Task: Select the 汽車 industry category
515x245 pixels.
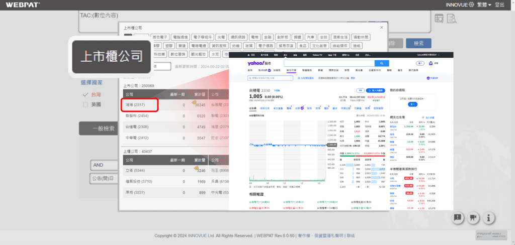Action: [x=311, y=37]
